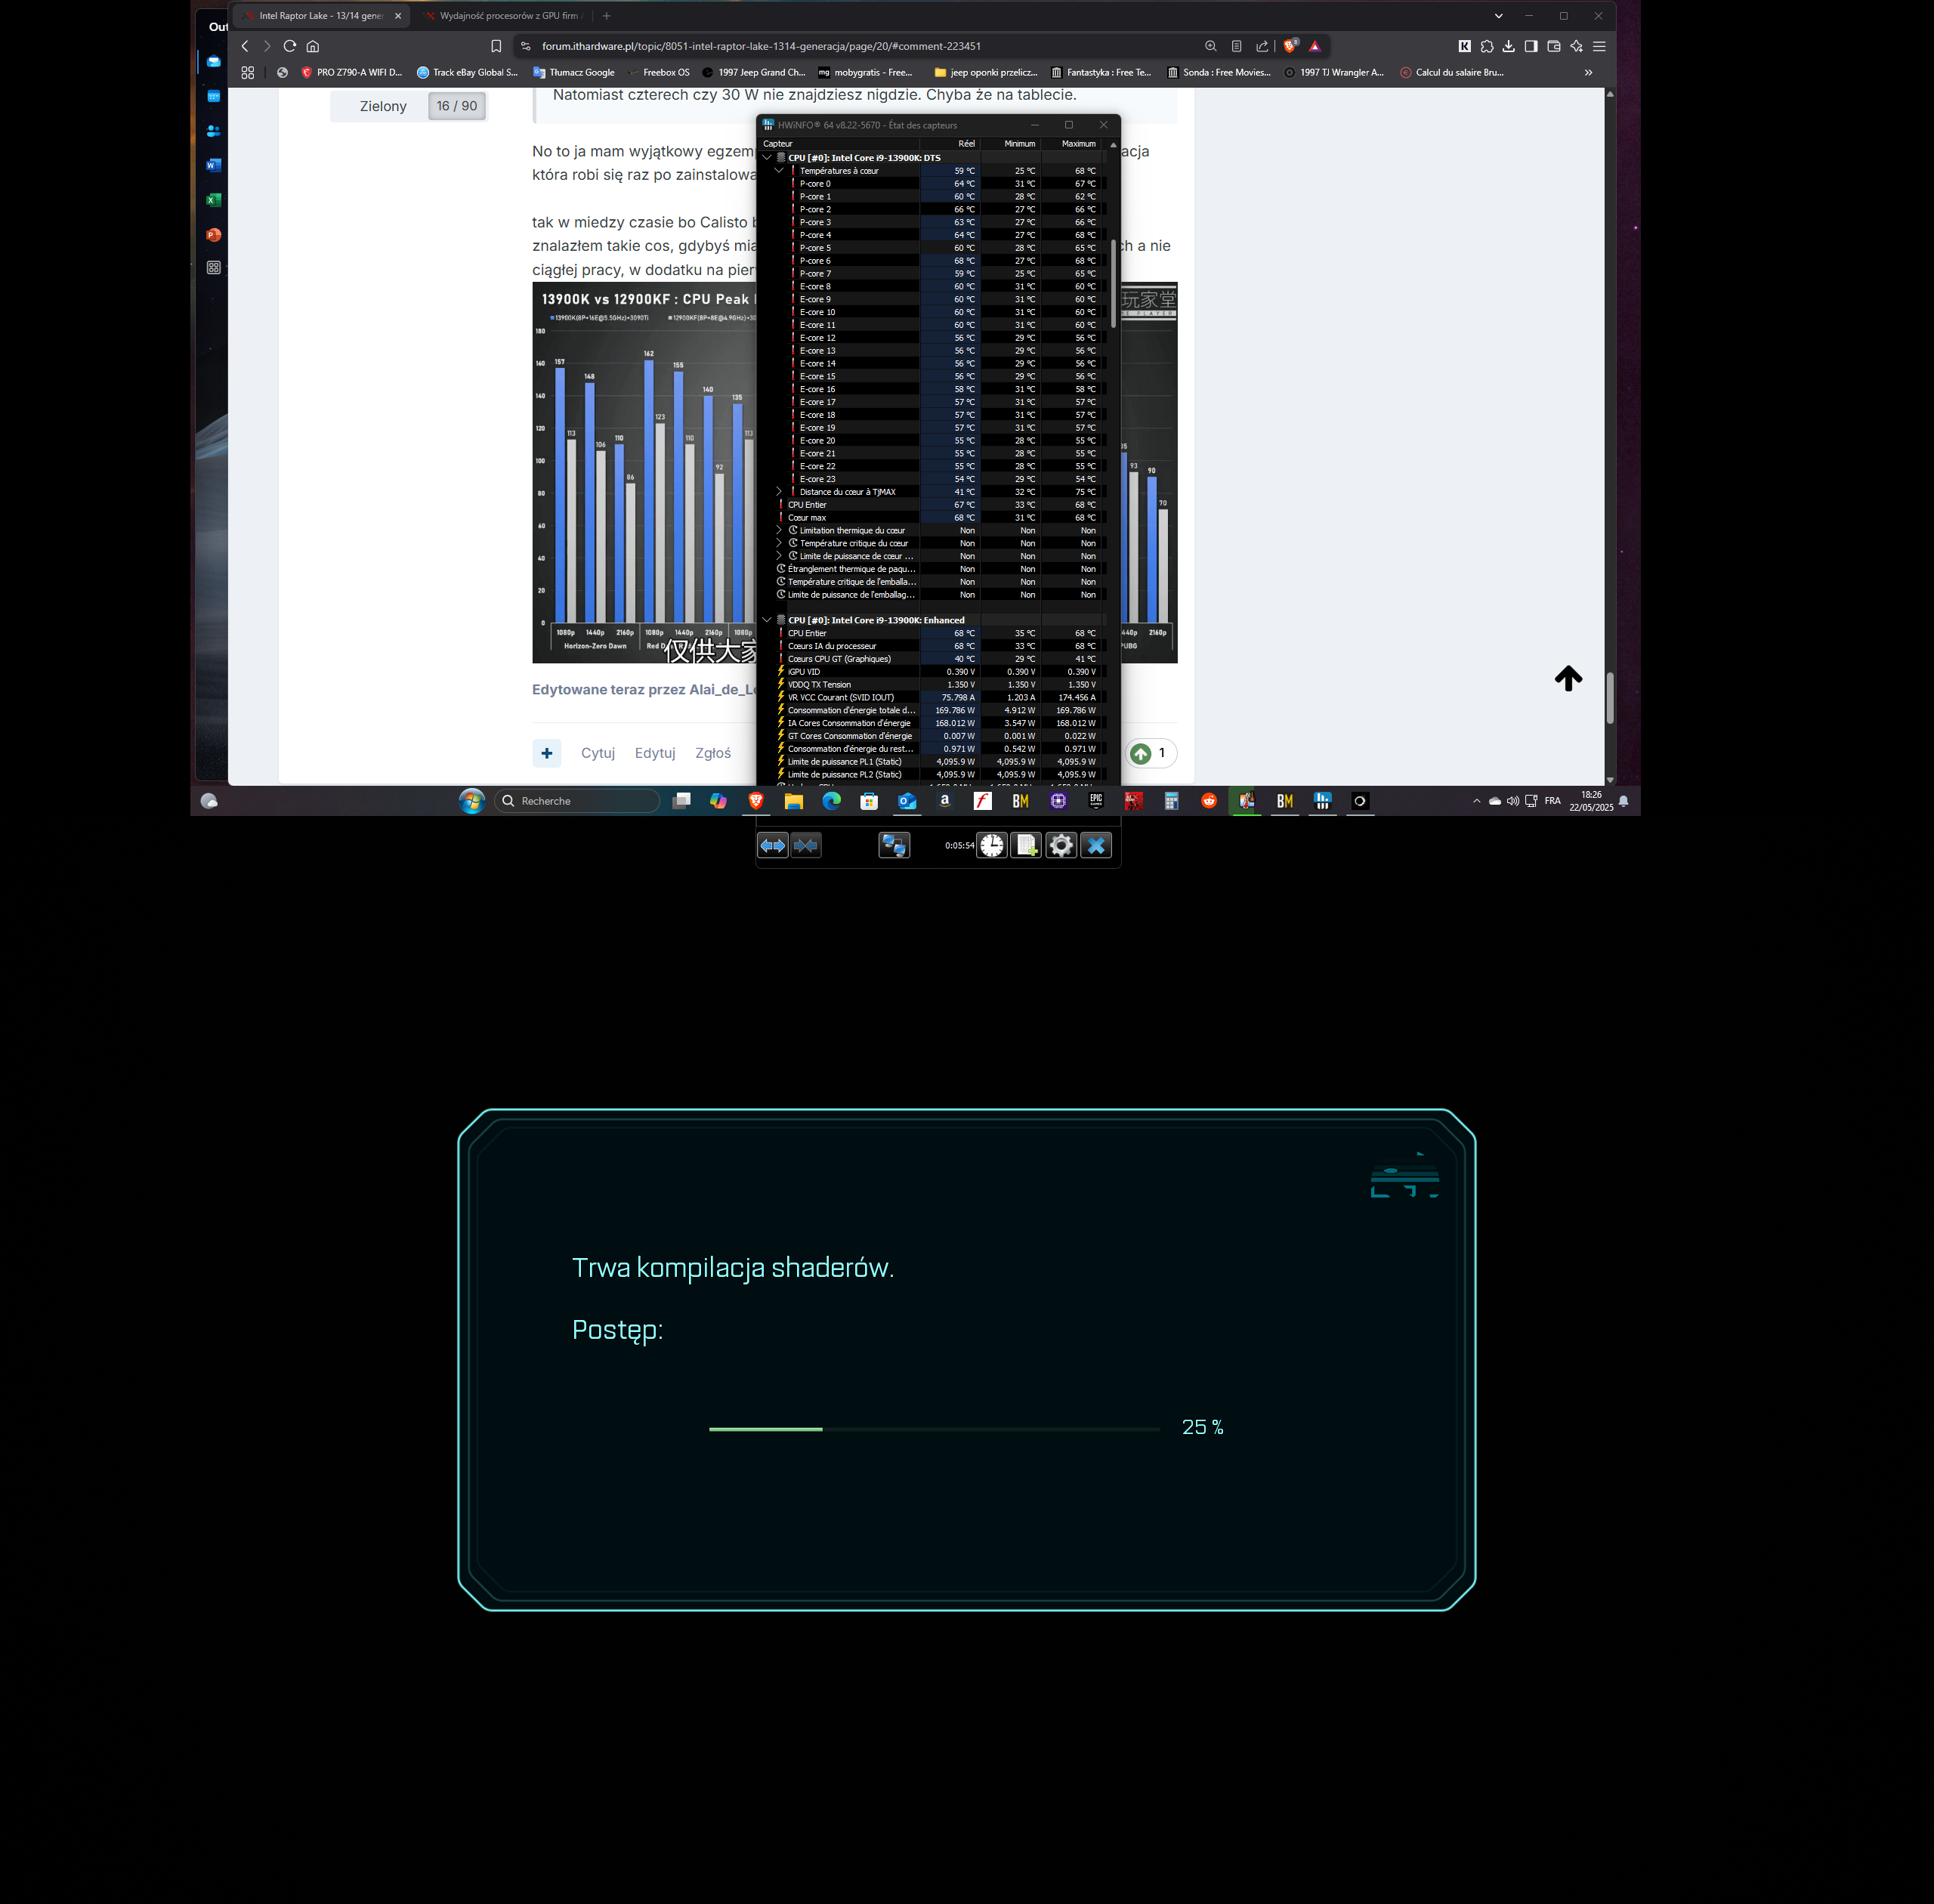Toggle Brave sidebar panel button
The image size is (1934, 1904).
(1531, 46)
